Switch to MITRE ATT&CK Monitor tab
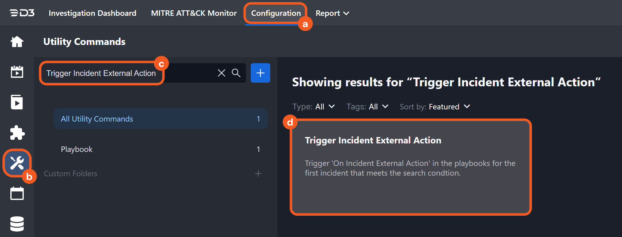Viewport: 622px width, 237px height. (194, 13)
